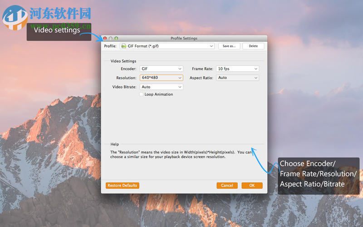
Task: Click the "Help" section heading
Action: (x=115, y=144)
